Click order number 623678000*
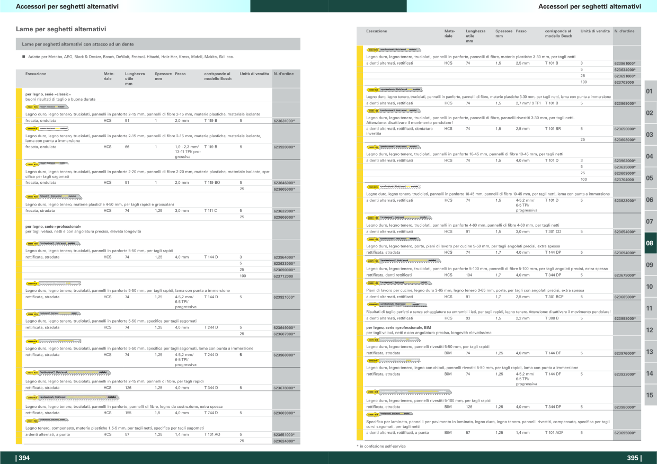Screen dimensions: 657x464 [283, 388]
